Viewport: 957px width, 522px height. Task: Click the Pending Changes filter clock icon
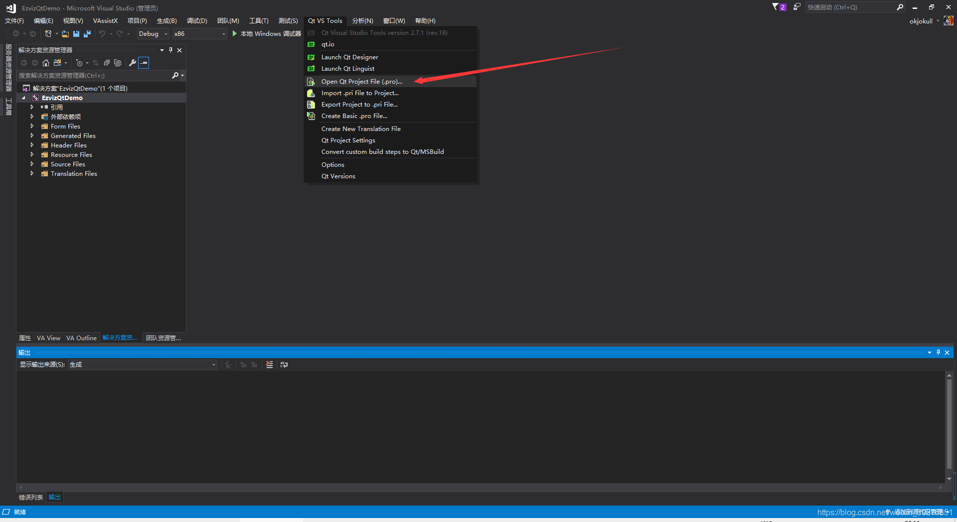pyautogui.click(x=79, y=63)
